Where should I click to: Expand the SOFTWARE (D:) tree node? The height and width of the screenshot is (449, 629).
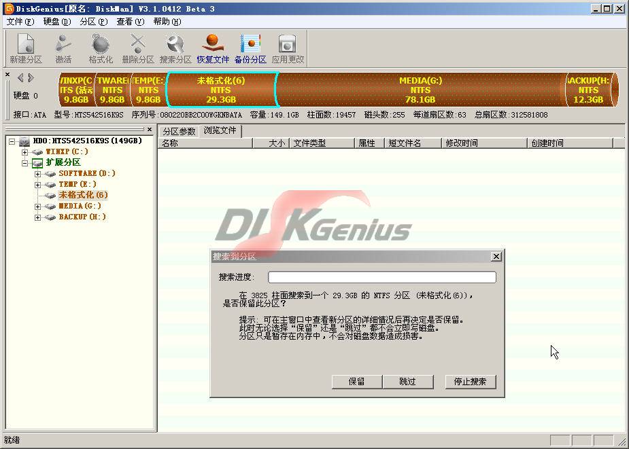[x=37, y=174]
